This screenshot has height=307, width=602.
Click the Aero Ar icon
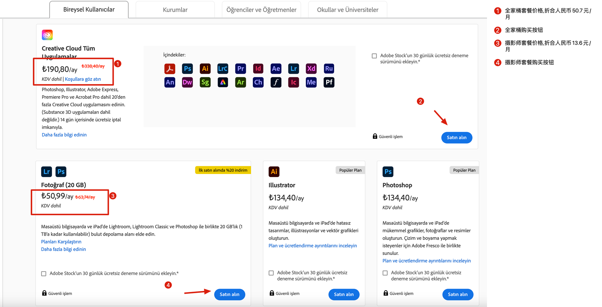point(240,82)
